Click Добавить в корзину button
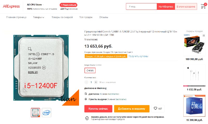Image resolution: width=208 pixels, height=124 pixels. (132, 109)
